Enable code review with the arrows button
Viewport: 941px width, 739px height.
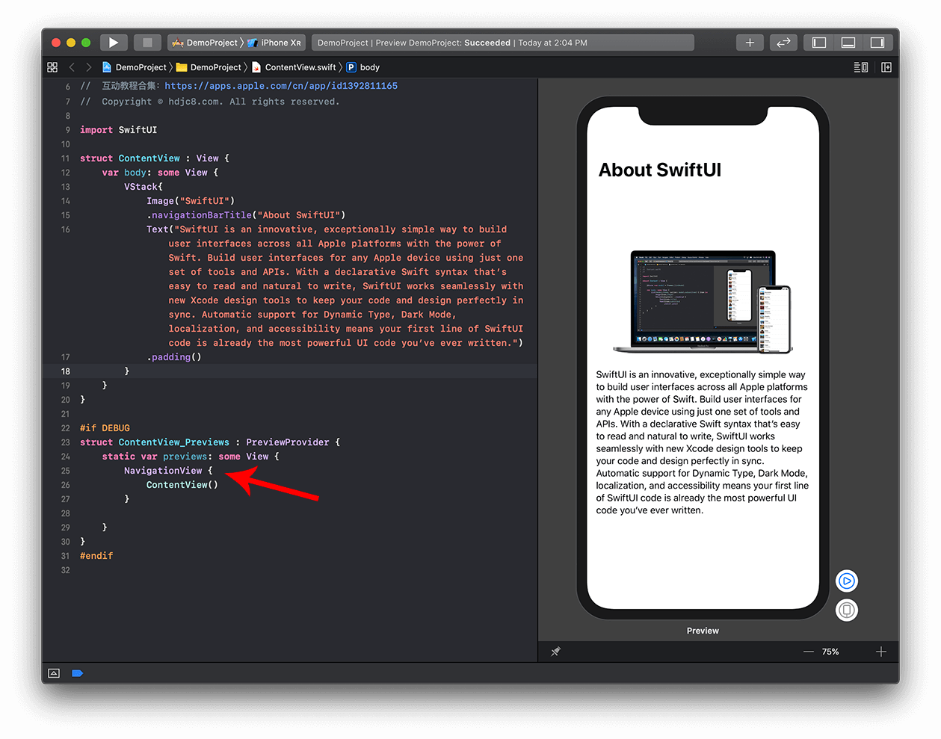point(783,43)
